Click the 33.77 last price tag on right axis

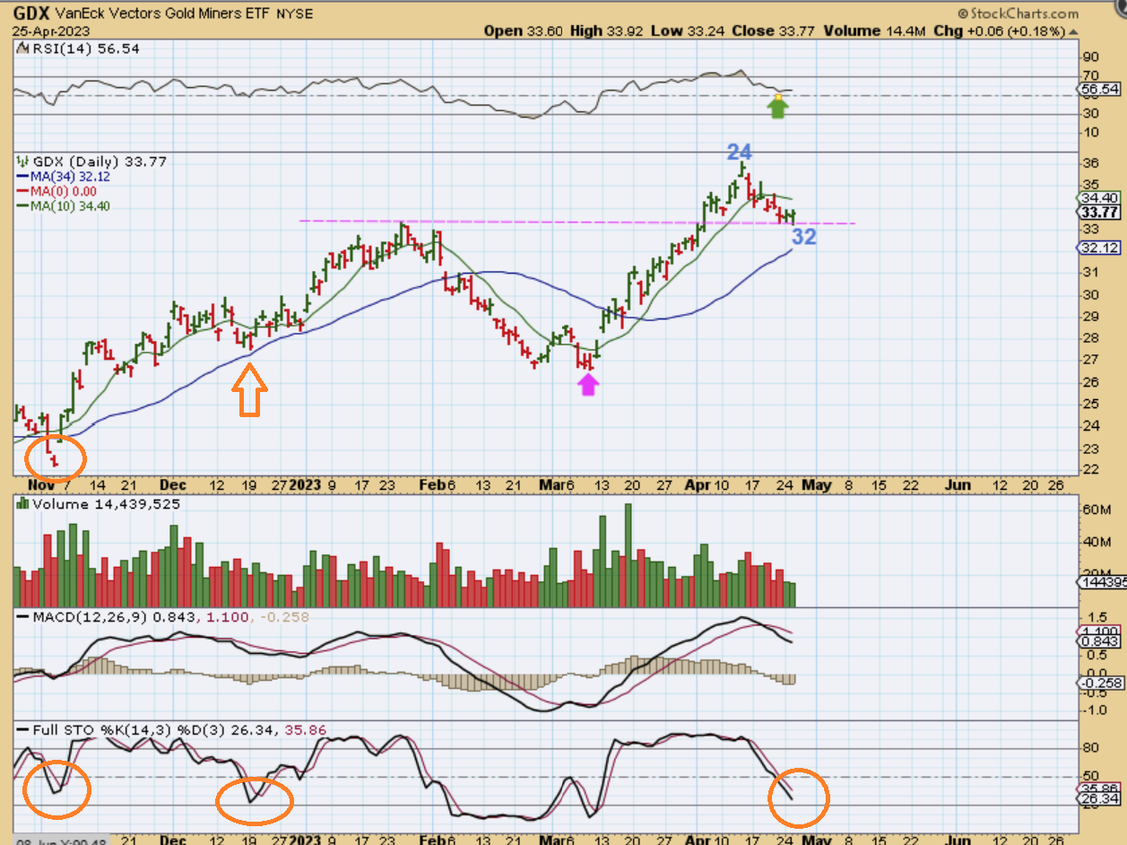point(1098,212)
